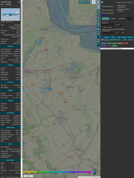Viewport: 134px width, 178px height.
Task: Toggle the I map option button
Action: pos(98,37)
